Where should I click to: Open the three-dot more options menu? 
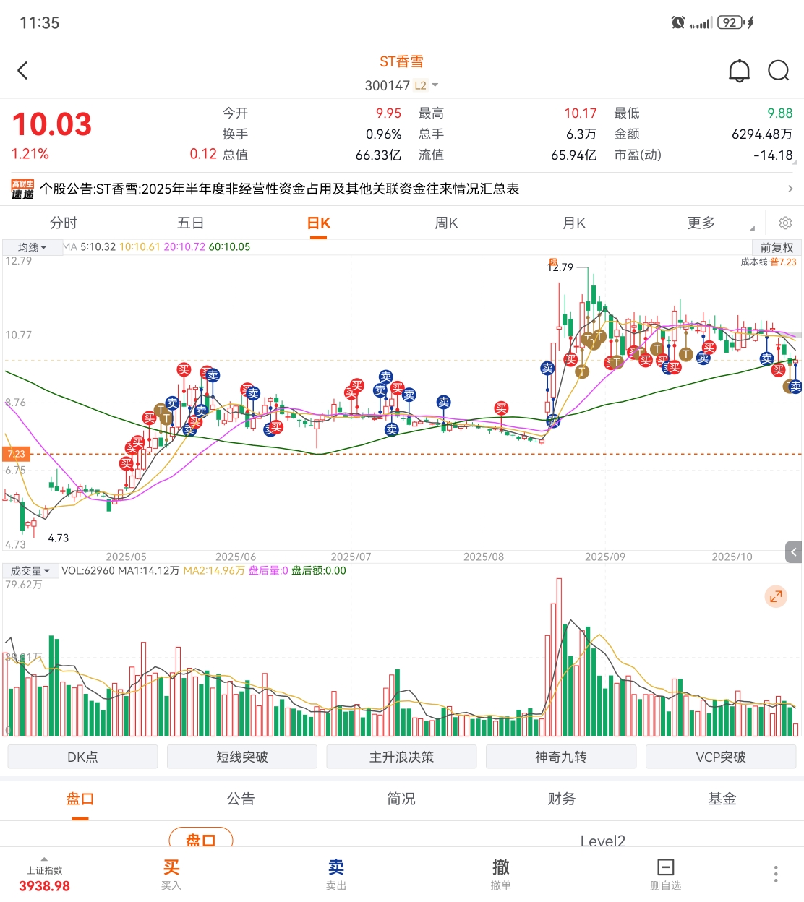coord(776,874)
